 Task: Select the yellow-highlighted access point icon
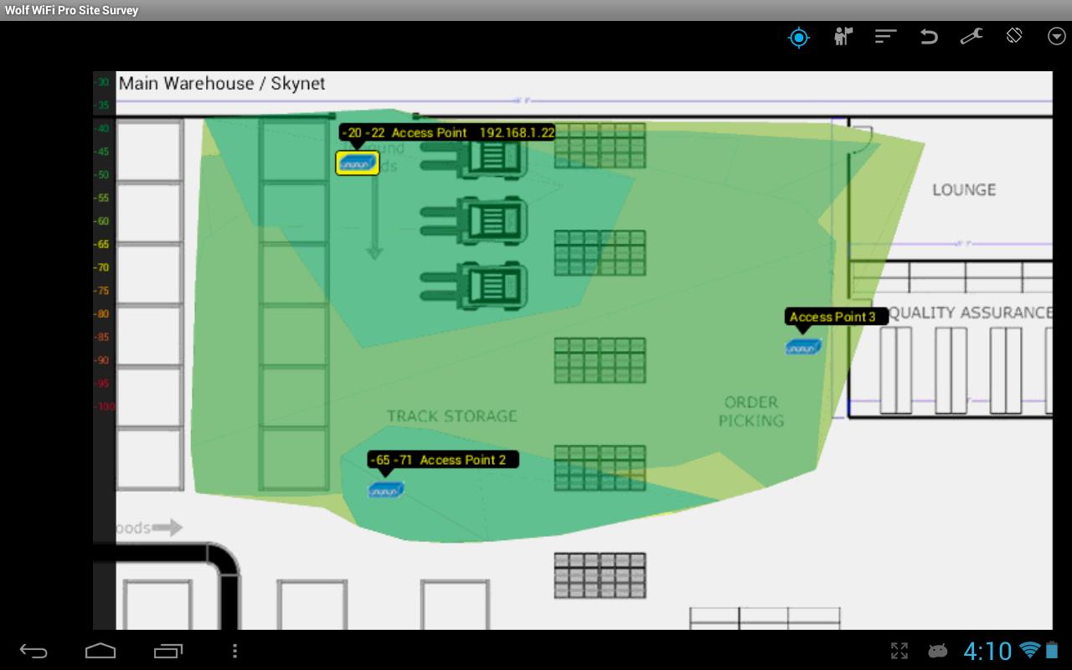coord(358,163)
